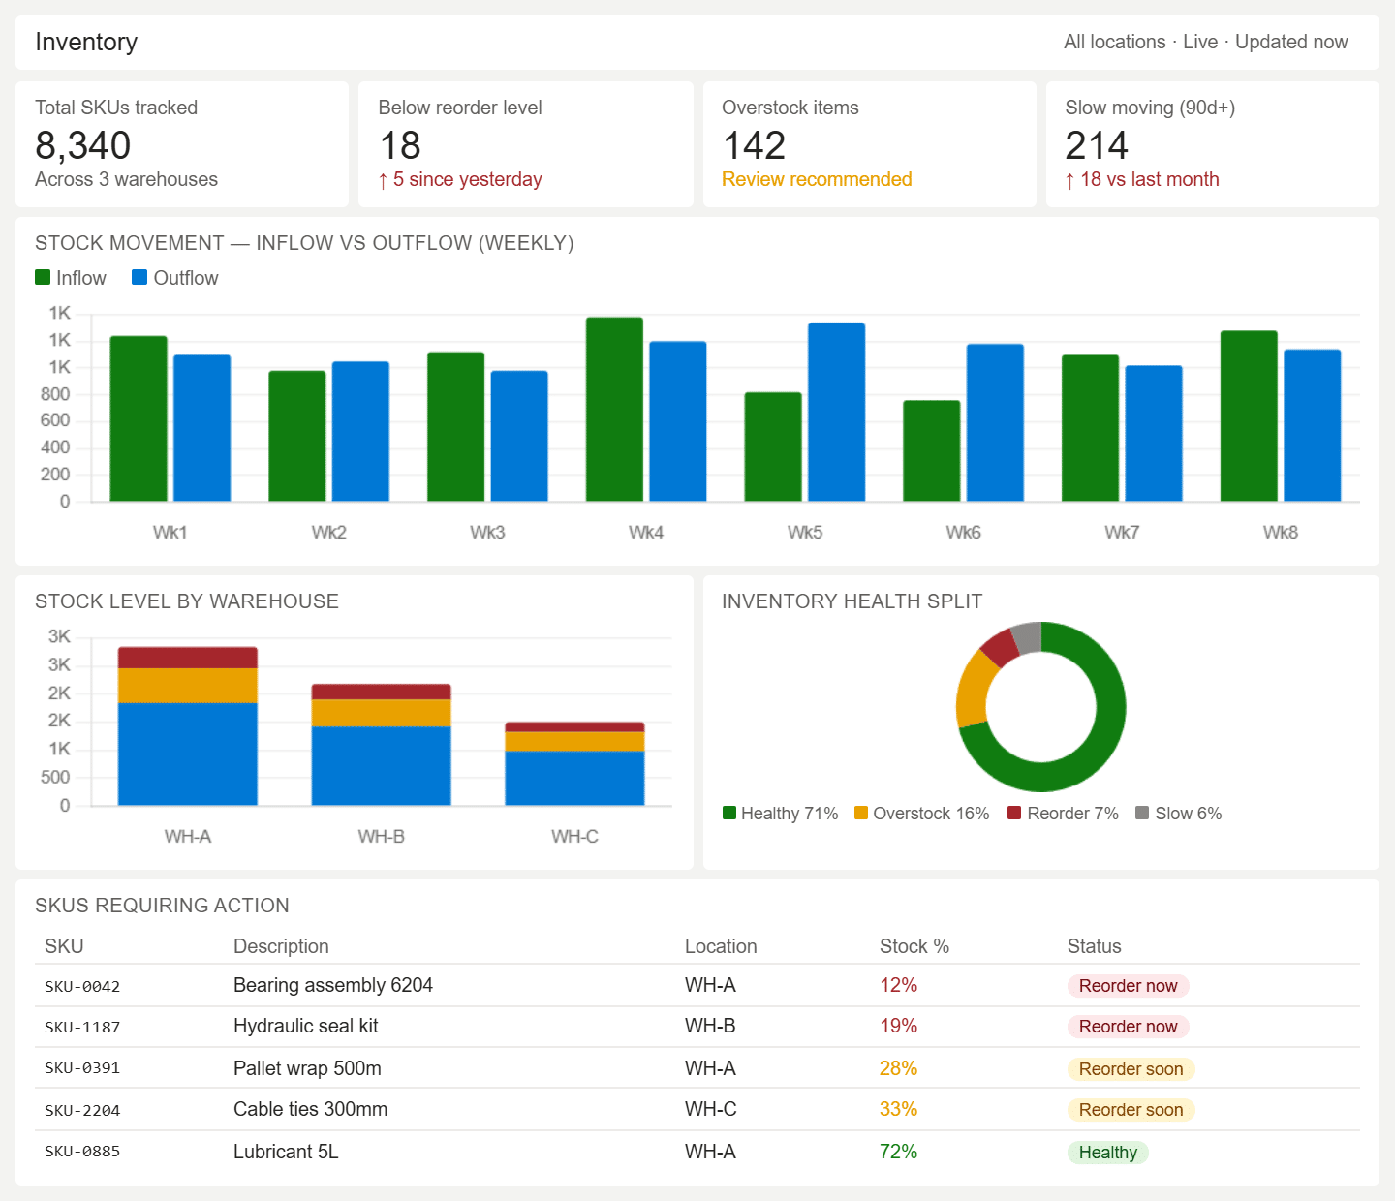Click the Stock % column header
The image size is (1395, 1201).
914,946
